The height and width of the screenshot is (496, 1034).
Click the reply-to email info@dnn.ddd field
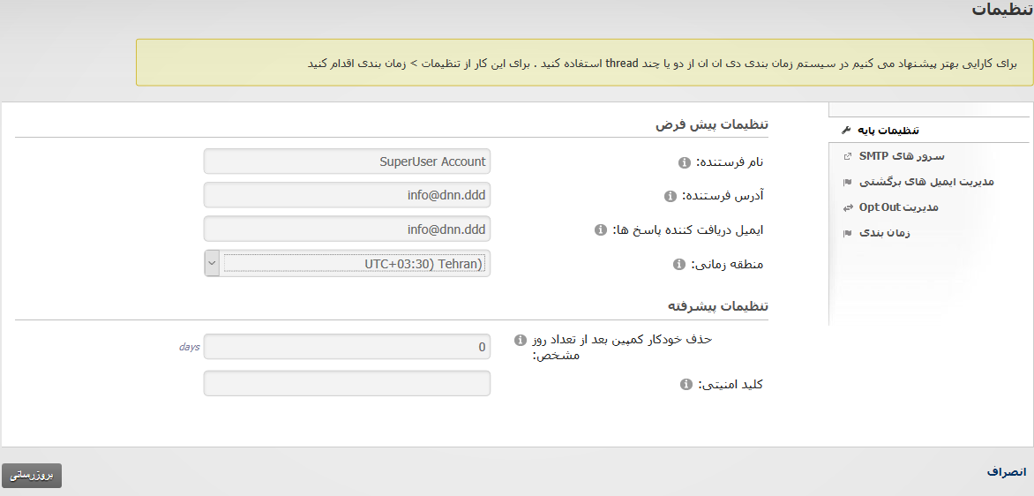[x=347, y=229]
